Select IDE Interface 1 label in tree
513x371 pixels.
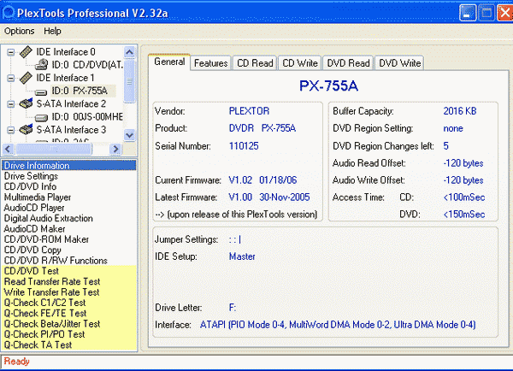click(x=65, y=78)
